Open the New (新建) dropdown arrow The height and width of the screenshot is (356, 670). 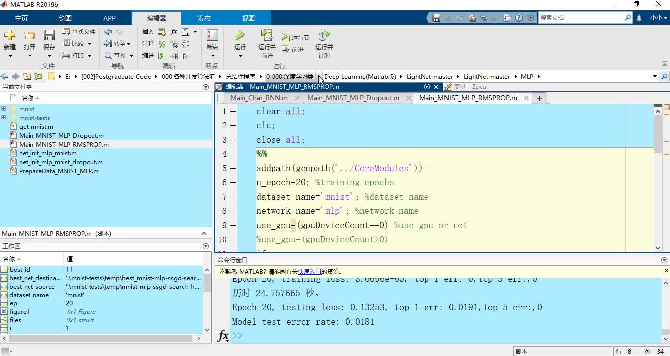(10, 56)
